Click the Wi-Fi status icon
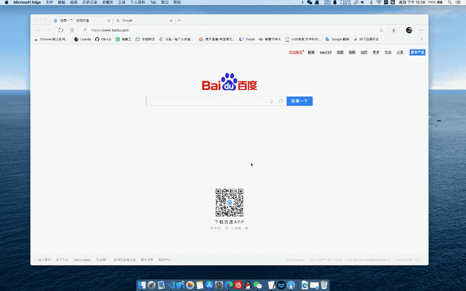Screen dimensions: 466x291 [x=379, y=2]
